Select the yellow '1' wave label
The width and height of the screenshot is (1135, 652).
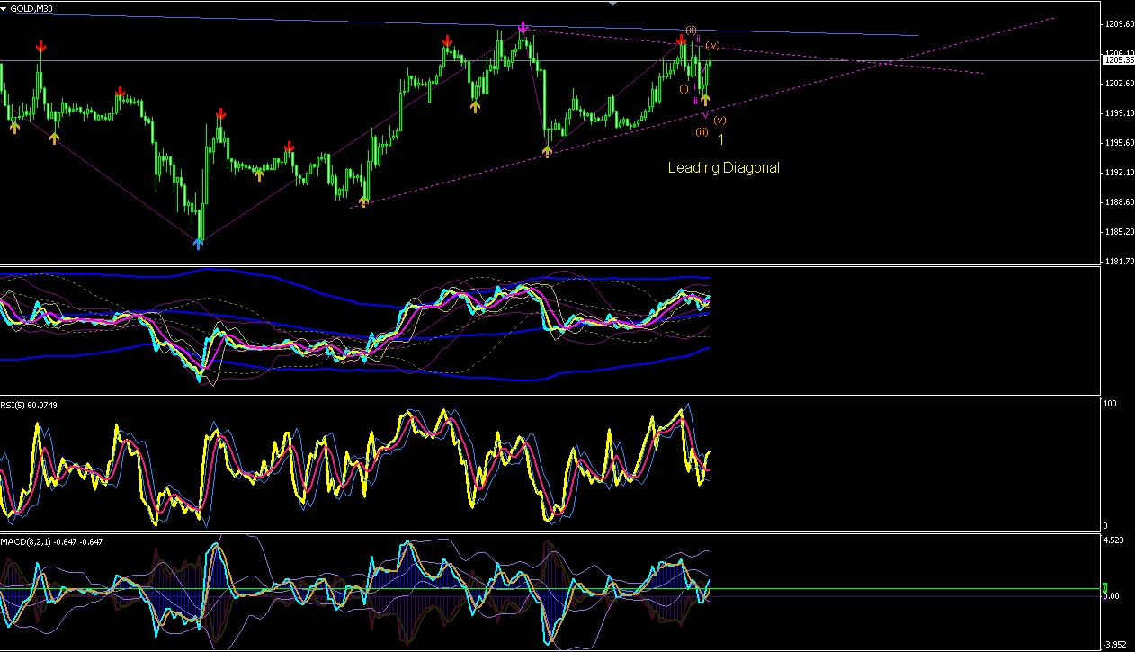(x=720, y=139)
